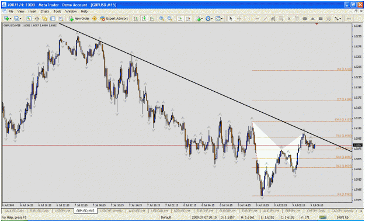Open the Charts menu
Viewport: 365px width, 221px height.
(x=45, y=11)
